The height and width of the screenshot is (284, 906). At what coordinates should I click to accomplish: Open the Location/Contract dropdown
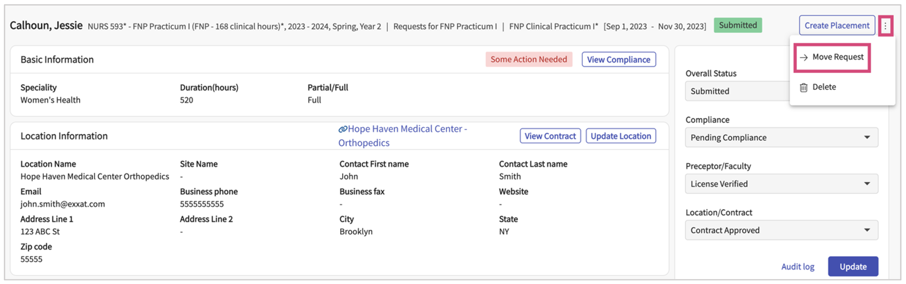click(781, 230)
